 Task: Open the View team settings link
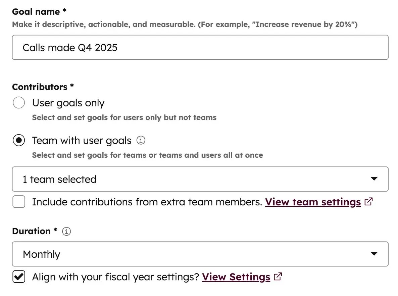coord(313,202)
